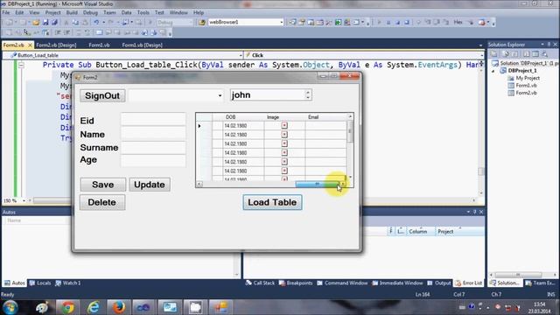
Task: Open the Button_Load_table class dropdown
Action: pos(241,55)
